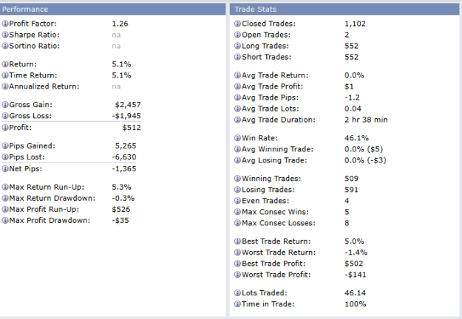The width and height of the screenshot is (462, 319).
Task: Open the info icon beside Annualized Return
Action: [x=5, y=86]
